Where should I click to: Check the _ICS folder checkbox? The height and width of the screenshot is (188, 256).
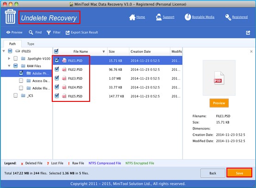click(x=16, y=95)
